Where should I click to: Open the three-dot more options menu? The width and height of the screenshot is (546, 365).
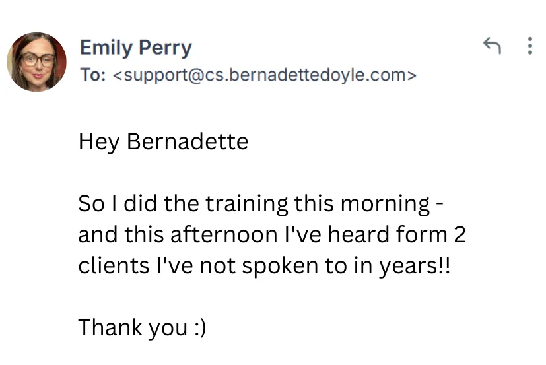529,46
